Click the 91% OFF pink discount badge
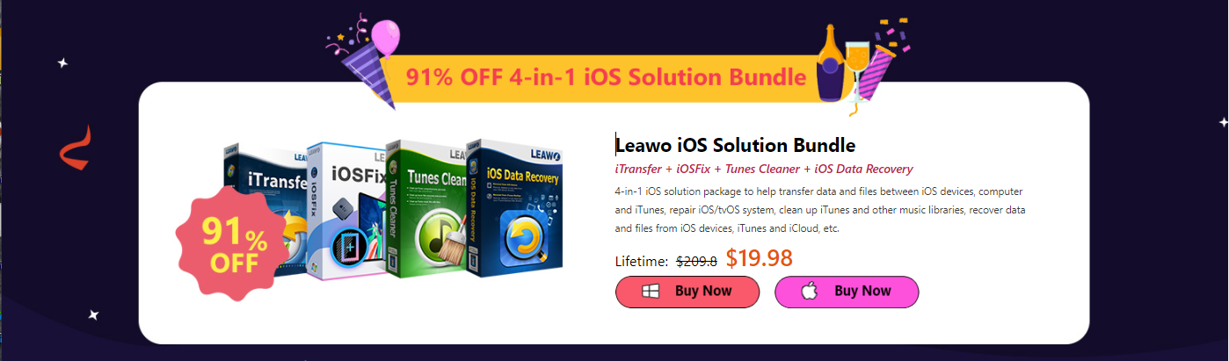This screenshot has width=1229, height=361. pos(232,239)
